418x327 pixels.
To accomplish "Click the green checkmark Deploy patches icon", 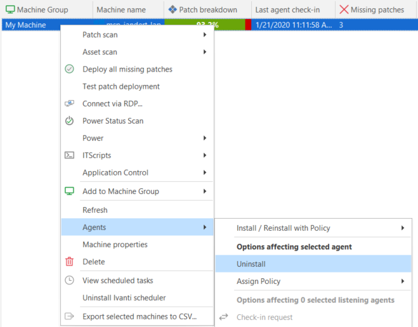I will [x=70, y=69].
